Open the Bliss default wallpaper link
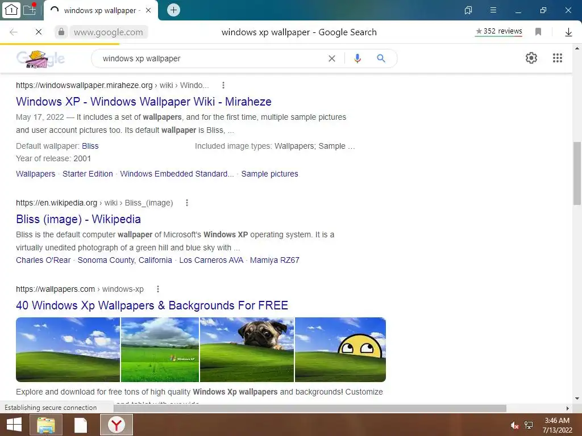The image size is (582, 436). [90, 146]
